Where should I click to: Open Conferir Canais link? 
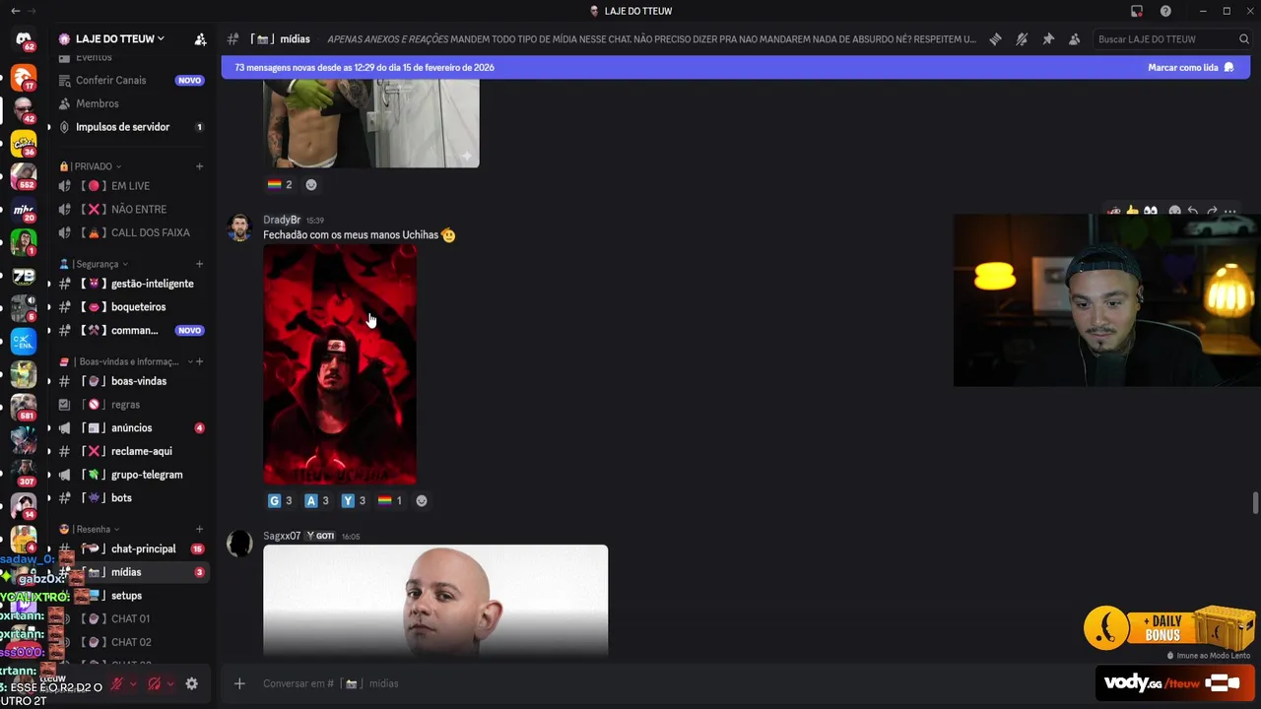(x=132, y=80)
